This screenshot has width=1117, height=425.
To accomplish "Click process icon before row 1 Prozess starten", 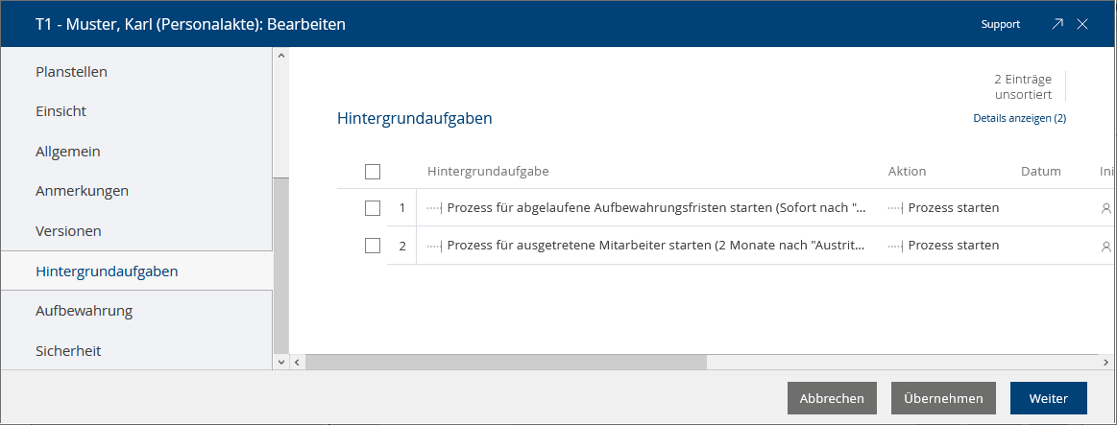I will pyautogui.click(x=896, y=208).
